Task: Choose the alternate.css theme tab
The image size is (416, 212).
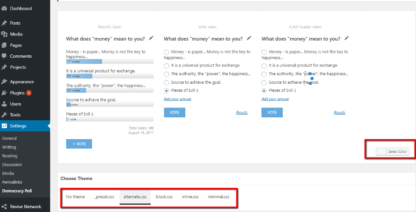Action: [x=135, y=197]
